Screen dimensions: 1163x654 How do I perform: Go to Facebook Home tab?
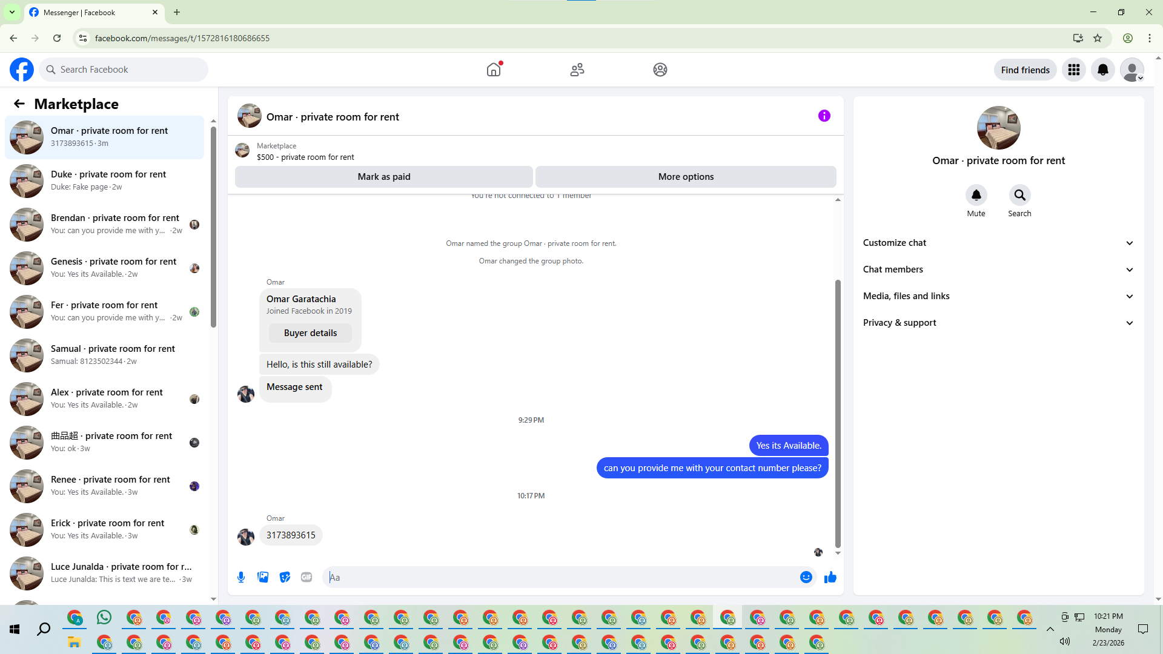pos(494,70)
